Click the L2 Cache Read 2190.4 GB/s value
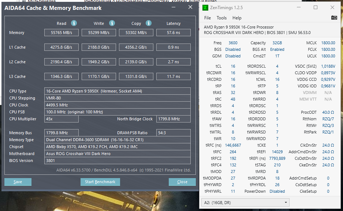This screenshot has width=343, height=211. pos(61,62)
